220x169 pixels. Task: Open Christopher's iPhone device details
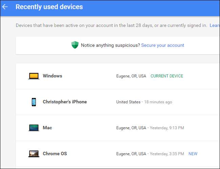[65, 102]
